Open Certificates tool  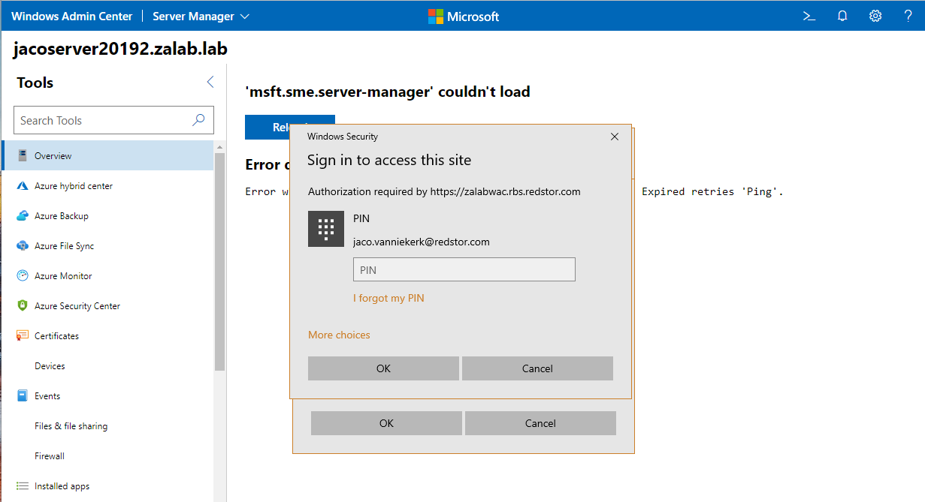tap(108, 336)
